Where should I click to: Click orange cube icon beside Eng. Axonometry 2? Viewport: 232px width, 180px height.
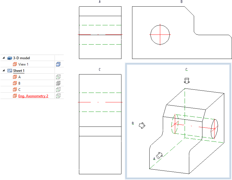(x=15, y=96)
